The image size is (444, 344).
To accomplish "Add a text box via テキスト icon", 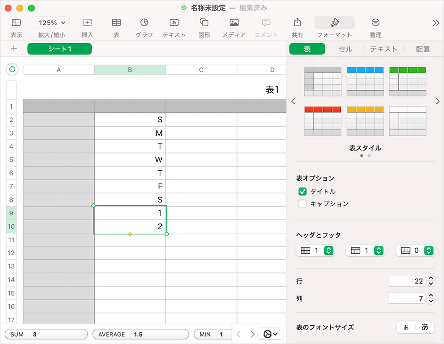I will click(174, 23).
